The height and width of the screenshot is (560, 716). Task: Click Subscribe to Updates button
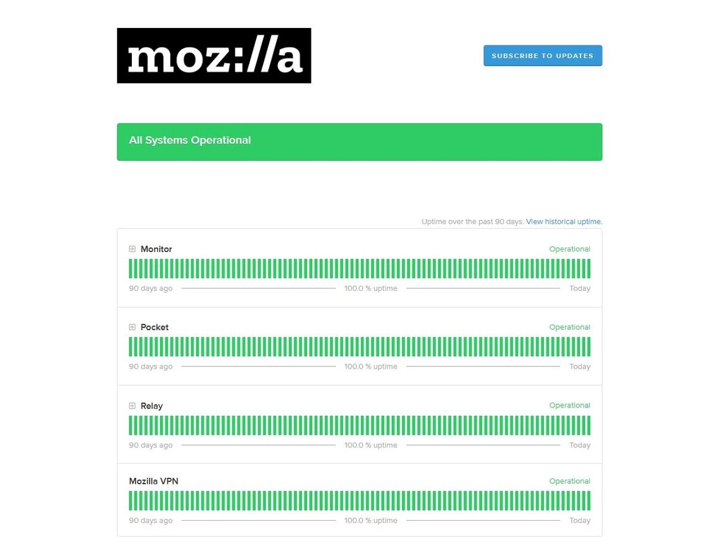click(542, 55)
